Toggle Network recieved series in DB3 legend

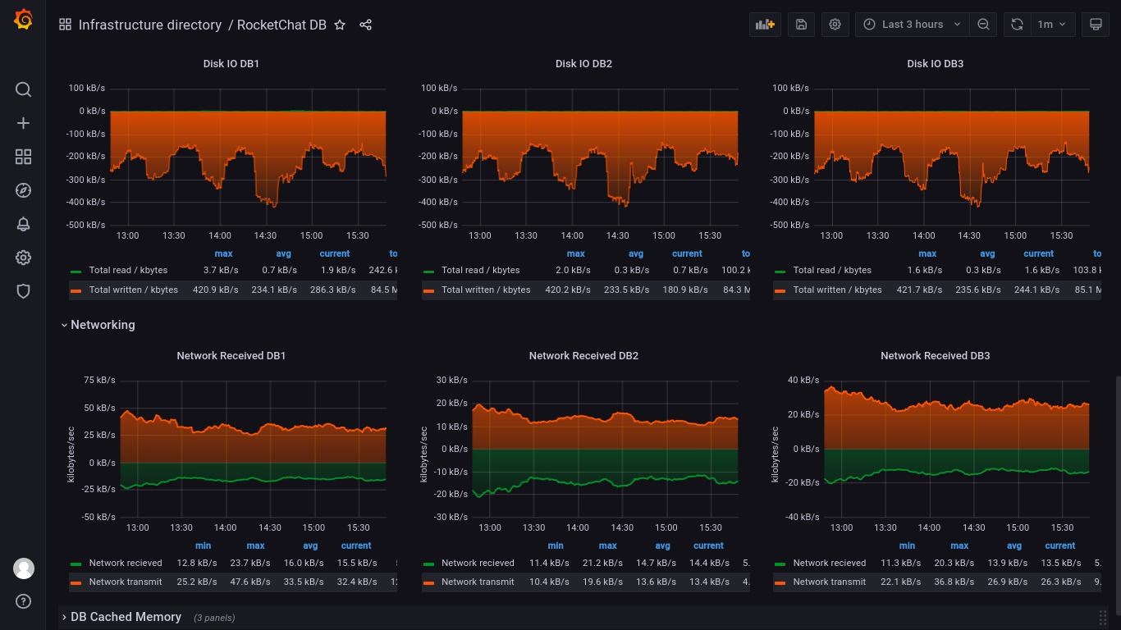[x=829, y=563]
